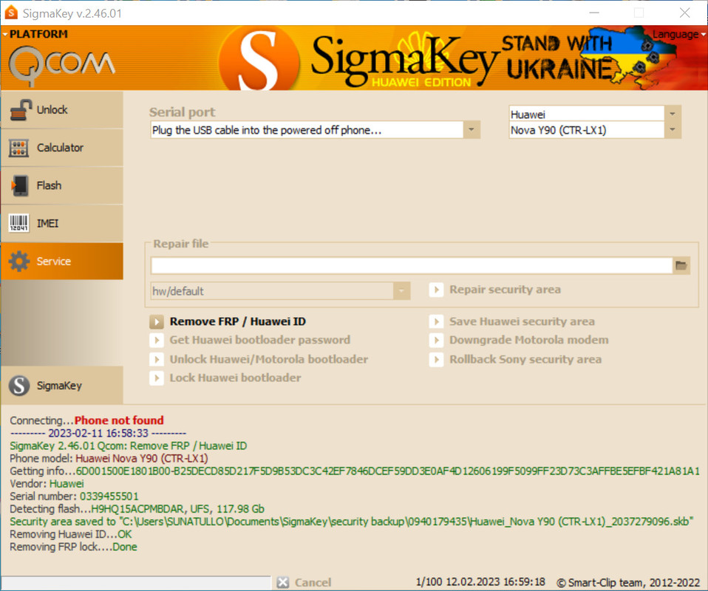This screenshot has height=591, width=708.
Task: Click the Nova Y90 (CTR-LX1) model field
Action: pos(587,130)
